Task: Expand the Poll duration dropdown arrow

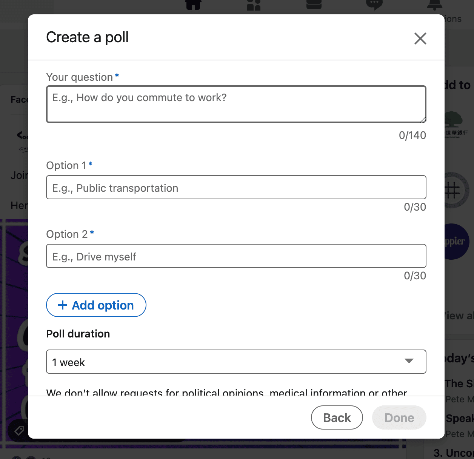Action: [x=409, y=361]
